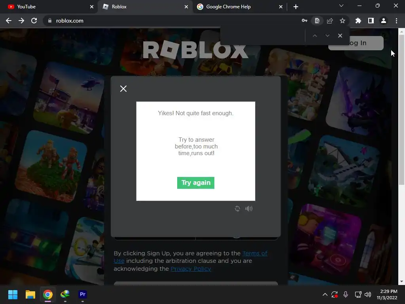Open the Privacy Policy link

click(191, 269)
